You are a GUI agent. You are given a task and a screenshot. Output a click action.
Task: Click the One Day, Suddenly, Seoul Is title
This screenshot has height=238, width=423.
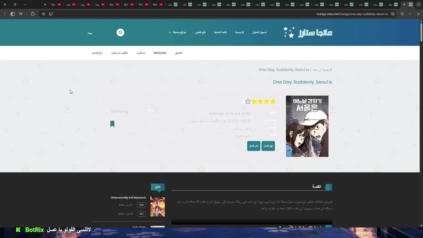click(x=302, y=82)
